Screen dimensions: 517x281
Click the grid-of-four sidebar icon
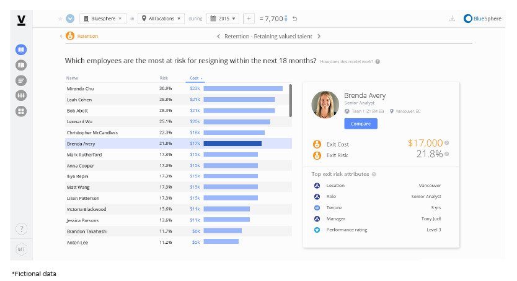pos(21,111)
